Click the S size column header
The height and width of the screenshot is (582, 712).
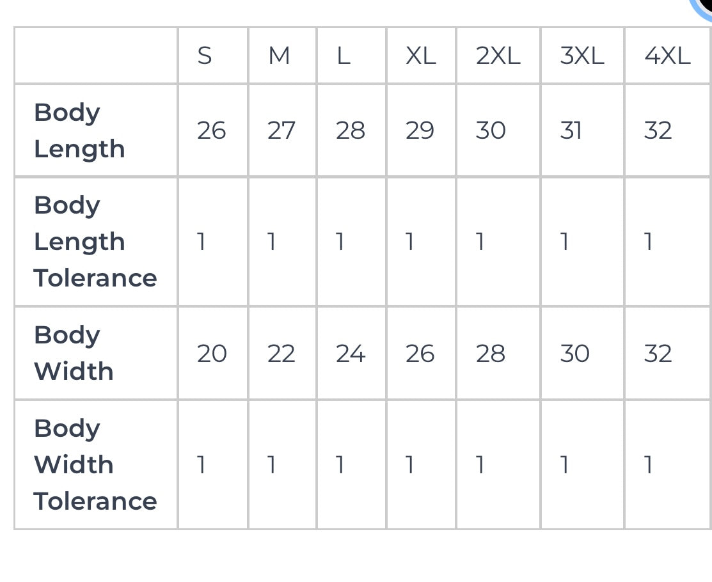205,56
